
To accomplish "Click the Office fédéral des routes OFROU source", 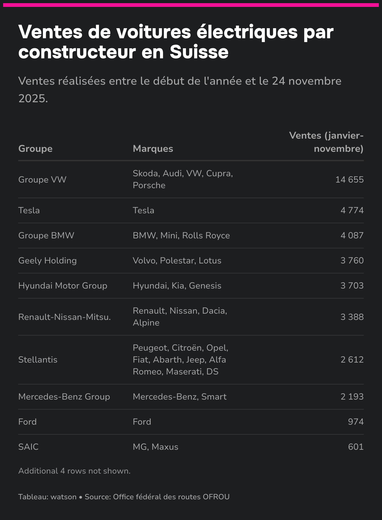I will click(x=171, y=497).
